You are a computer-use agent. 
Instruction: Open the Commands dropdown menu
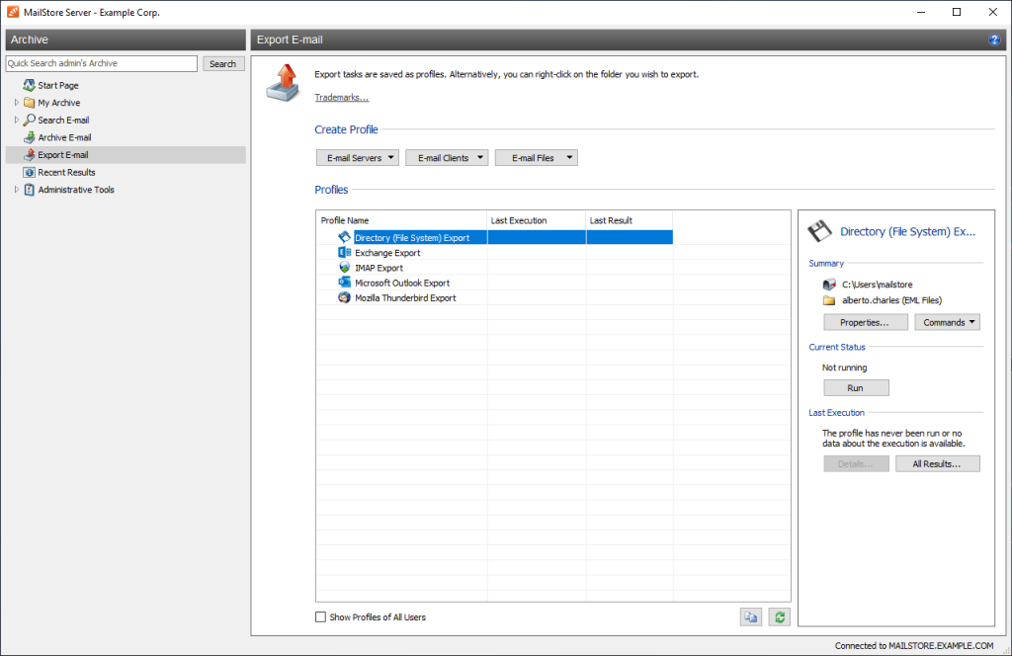pos(947,321)
